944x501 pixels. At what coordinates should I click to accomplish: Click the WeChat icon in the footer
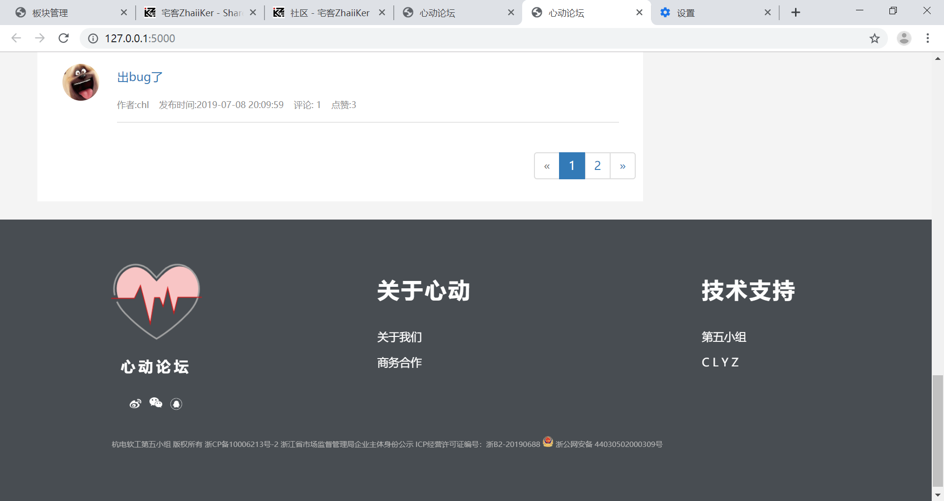(156, 403)
